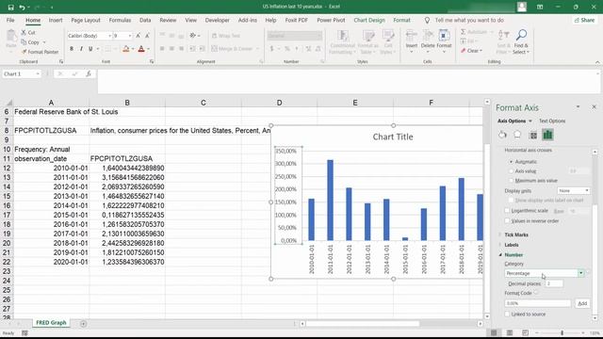
Task: Click the Decrease Font Size icon
Action: pos(147,36)
